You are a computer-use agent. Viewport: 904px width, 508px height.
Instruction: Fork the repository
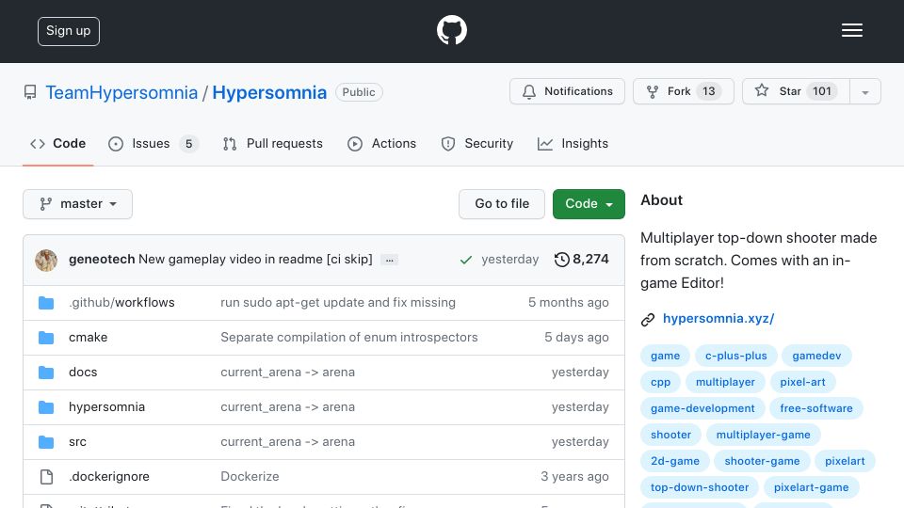tap(684, 91)
